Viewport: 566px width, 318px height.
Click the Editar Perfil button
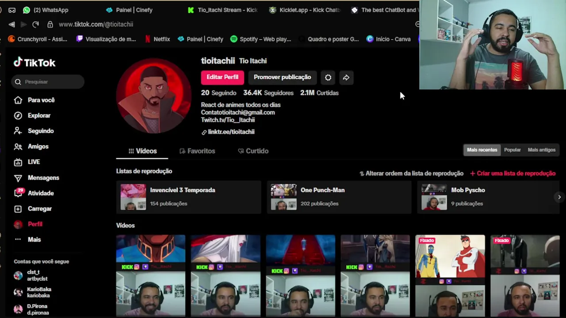click(222, 77)
